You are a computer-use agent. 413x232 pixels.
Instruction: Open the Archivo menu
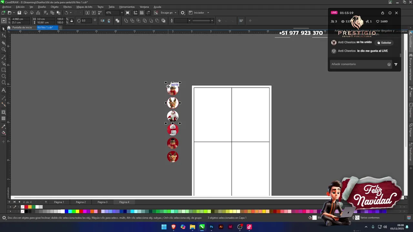6,7
